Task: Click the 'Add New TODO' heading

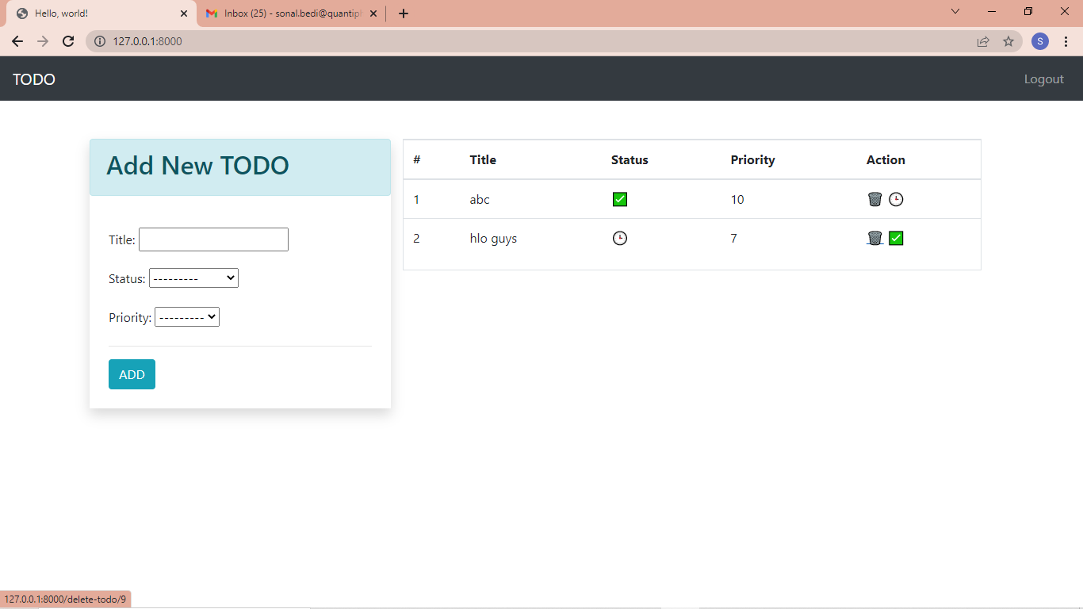Action: [197, 166]
